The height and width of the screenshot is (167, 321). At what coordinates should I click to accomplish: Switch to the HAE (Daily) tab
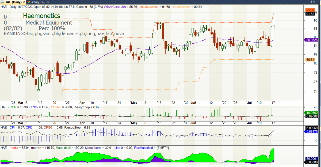13,2
